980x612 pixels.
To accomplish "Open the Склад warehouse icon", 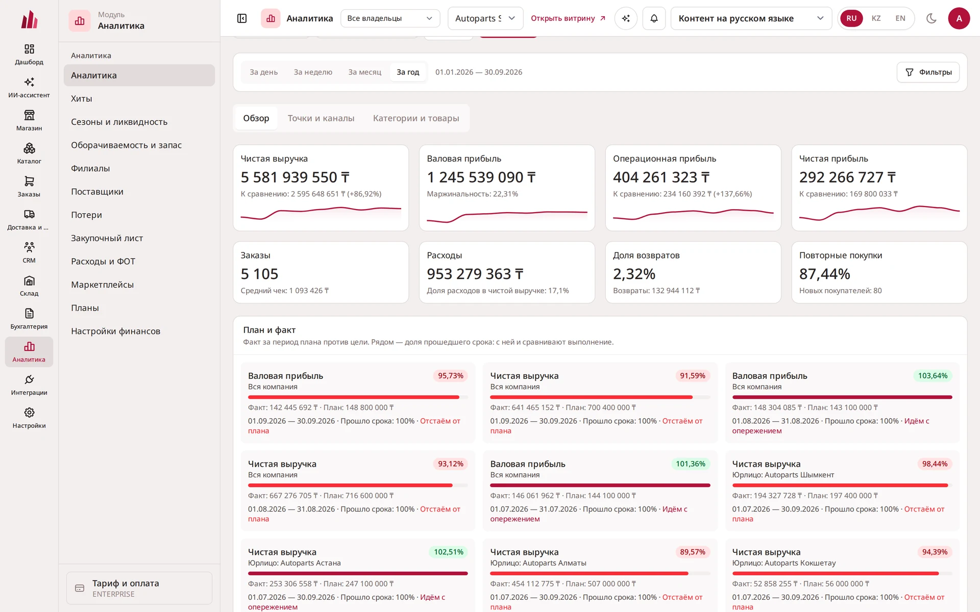I will (29, 280).
